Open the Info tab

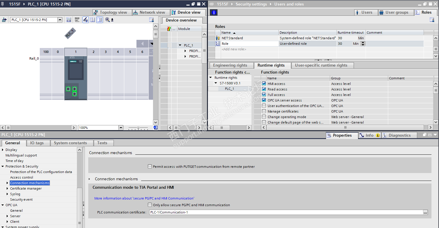[369, 135]
